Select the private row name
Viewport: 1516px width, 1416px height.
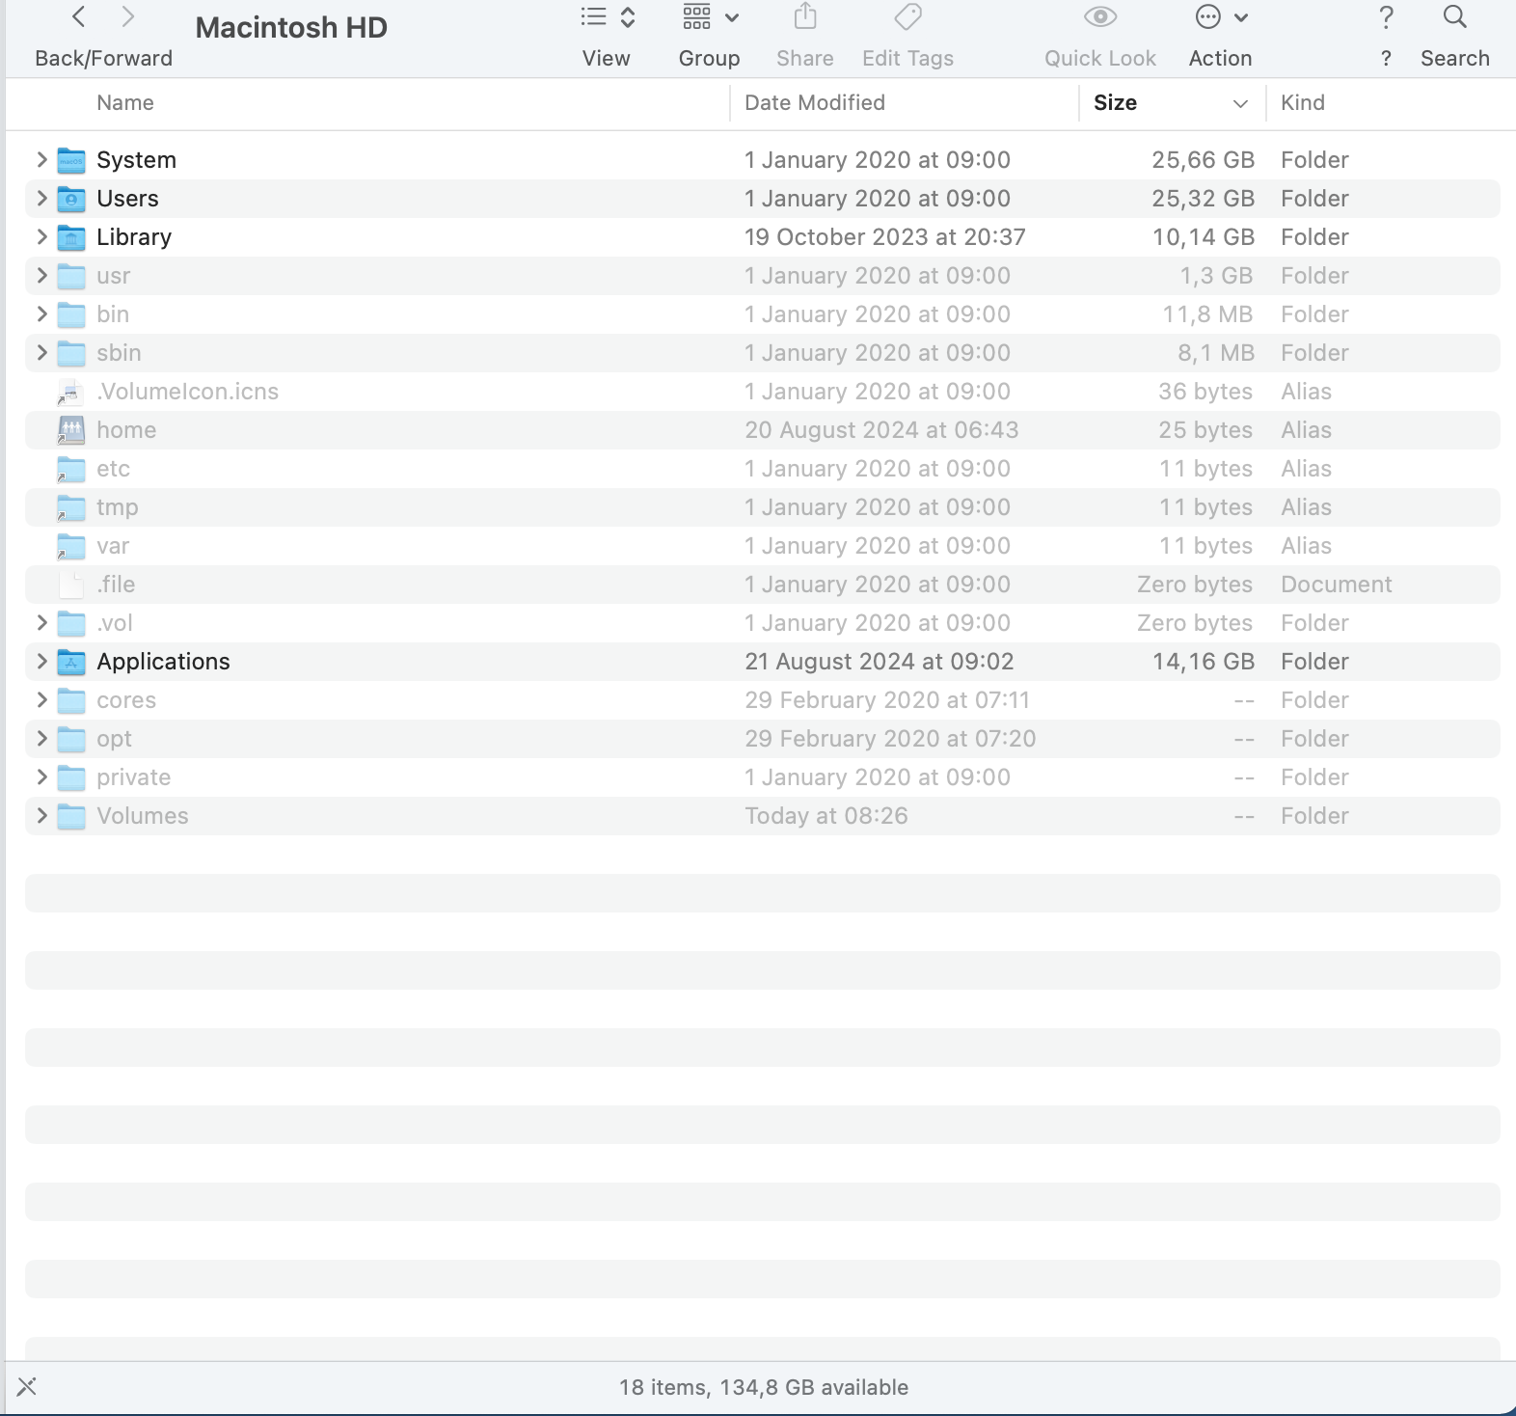click(x=134, y=778)
